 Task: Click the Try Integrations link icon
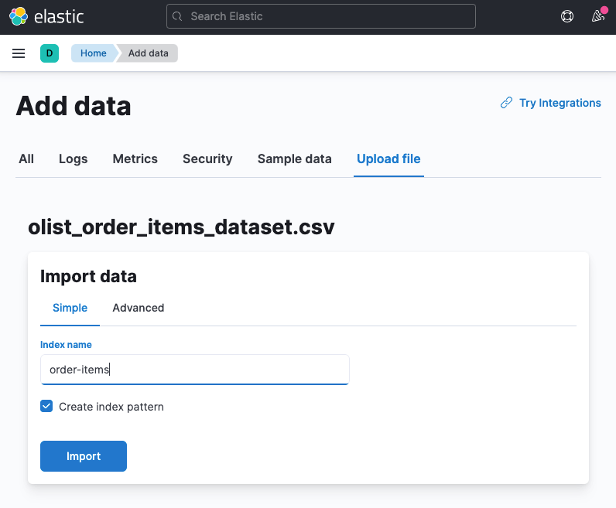506,103
